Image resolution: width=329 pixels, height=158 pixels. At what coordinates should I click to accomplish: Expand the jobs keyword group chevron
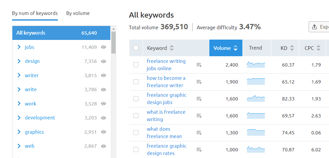click(x=19, y=47)
